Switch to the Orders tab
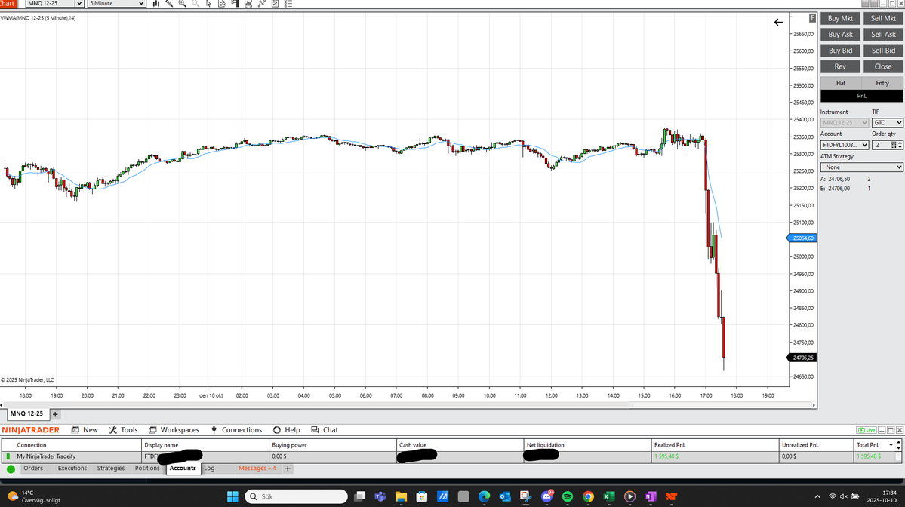Screen dimensions: 905x507 (33, 469)
